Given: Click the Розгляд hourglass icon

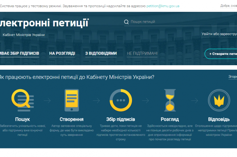Looking at the screenshot, I should (x=170, y=100).
